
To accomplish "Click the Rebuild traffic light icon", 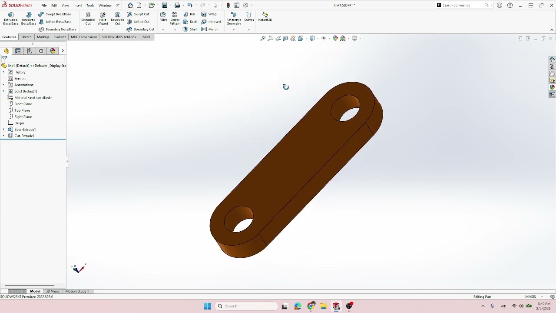I will 228,5.
